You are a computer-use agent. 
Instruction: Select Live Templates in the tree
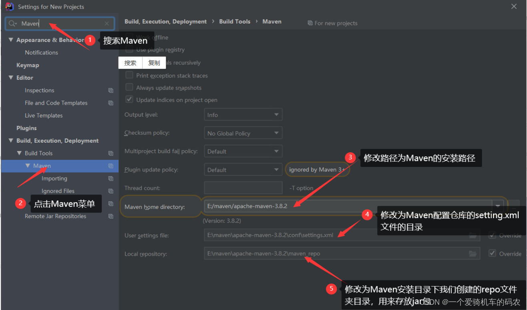point(44,115)
